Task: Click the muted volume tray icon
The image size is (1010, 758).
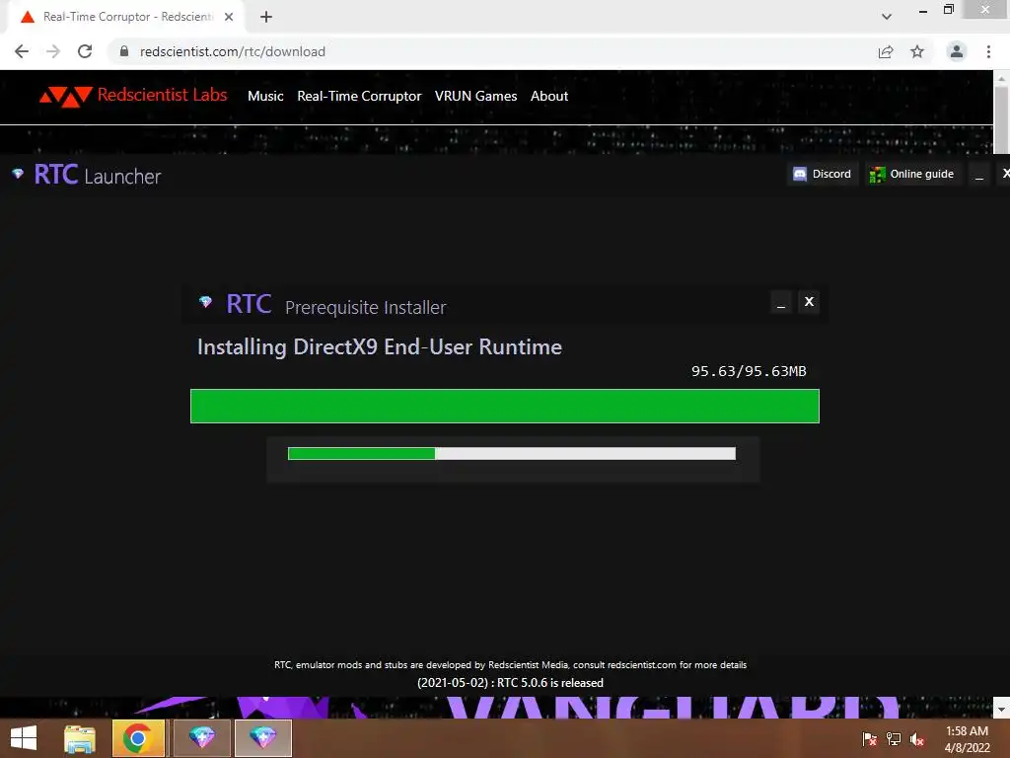Action: coord(917,739)
